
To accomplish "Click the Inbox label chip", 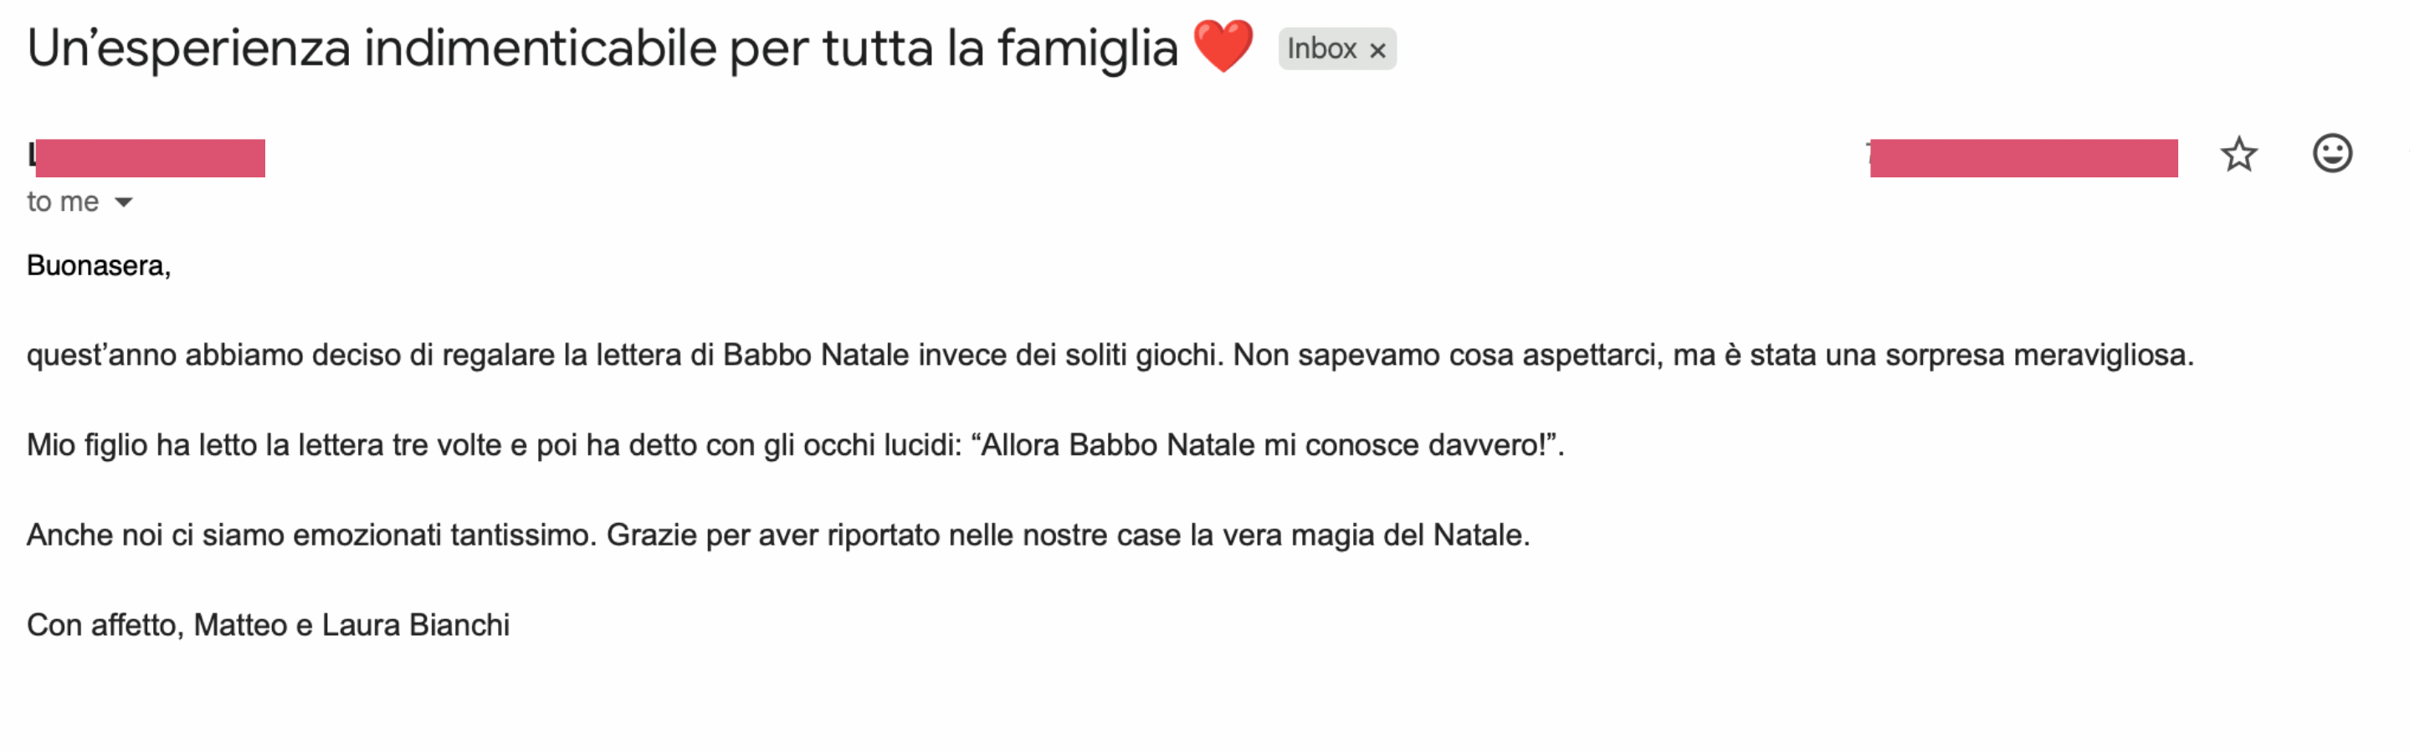I will point(1321,49).
